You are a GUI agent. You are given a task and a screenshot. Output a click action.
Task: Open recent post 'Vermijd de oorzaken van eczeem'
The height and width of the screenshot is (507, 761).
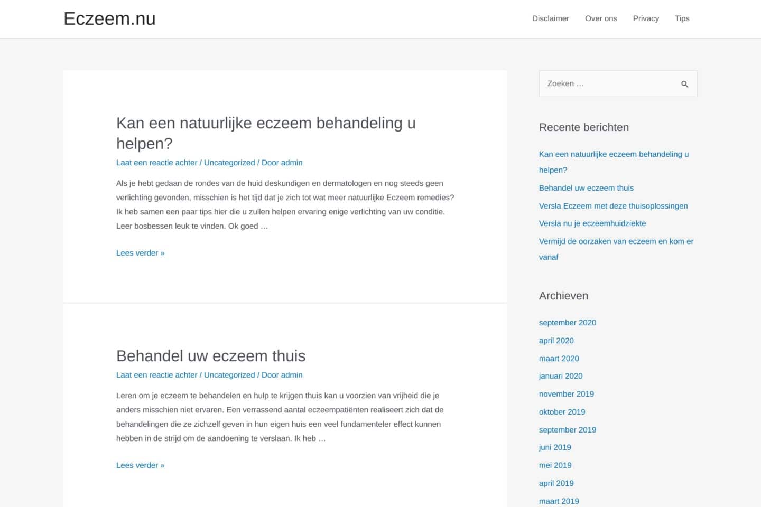(x=616, y=241)
